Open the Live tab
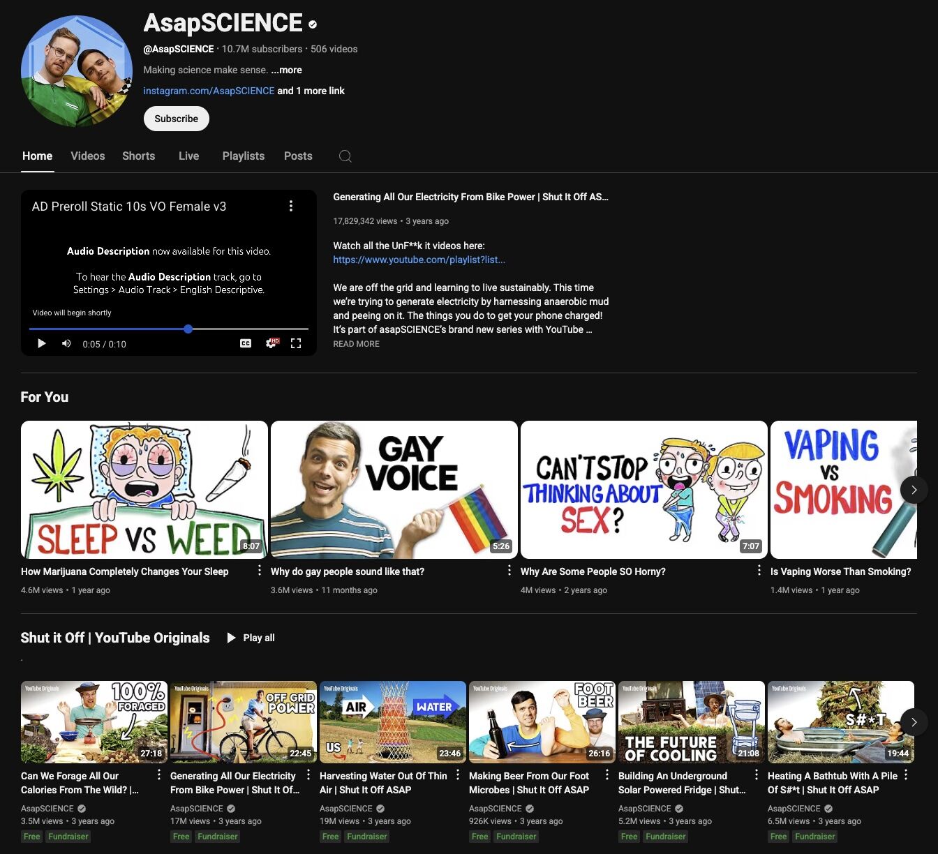Screen dimensions: 938x854 point(188,156)
